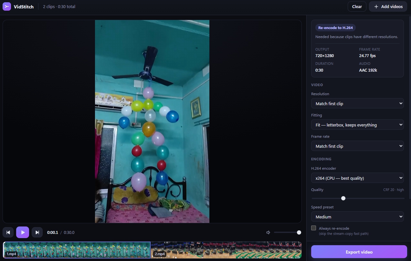Open the Frame rate dropdown
This screenshot has height=261, width=411.
pyautogui.click(x=357, y=146)
